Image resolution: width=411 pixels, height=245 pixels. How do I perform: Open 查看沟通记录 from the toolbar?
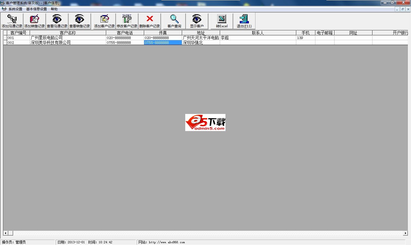[x=57, y=21]
